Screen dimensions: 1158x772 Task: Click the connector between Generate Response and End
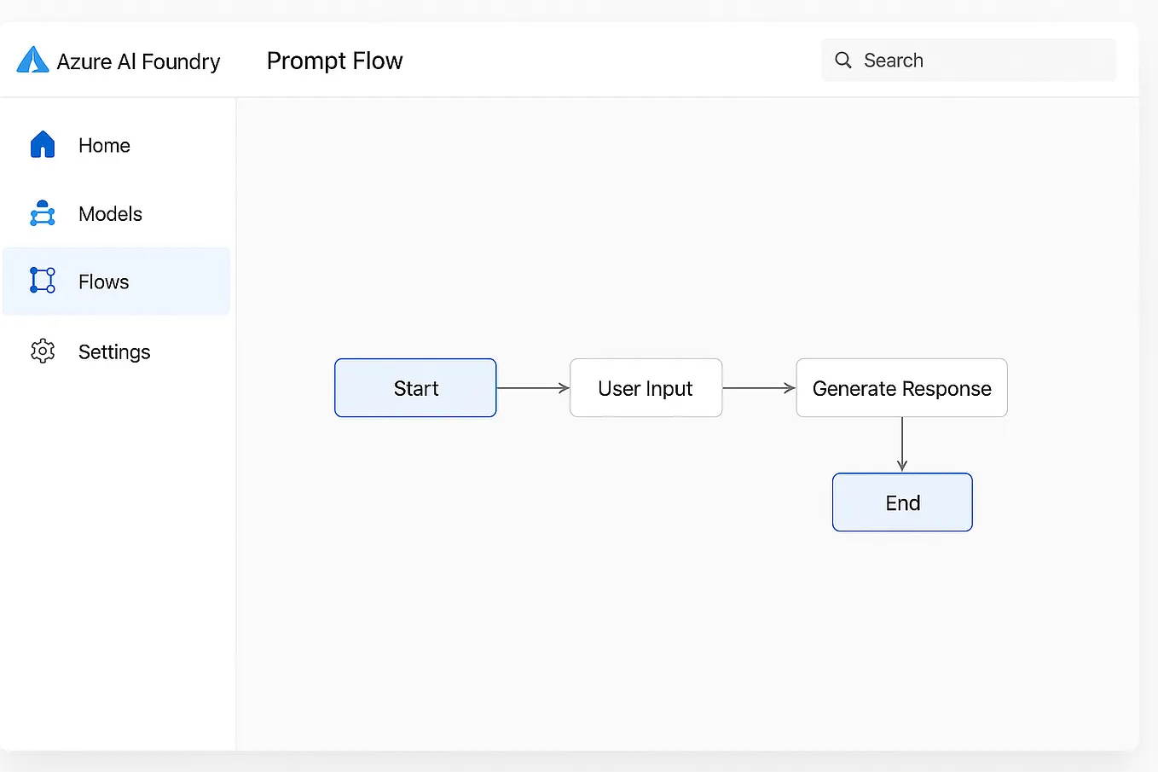point(902,444)
